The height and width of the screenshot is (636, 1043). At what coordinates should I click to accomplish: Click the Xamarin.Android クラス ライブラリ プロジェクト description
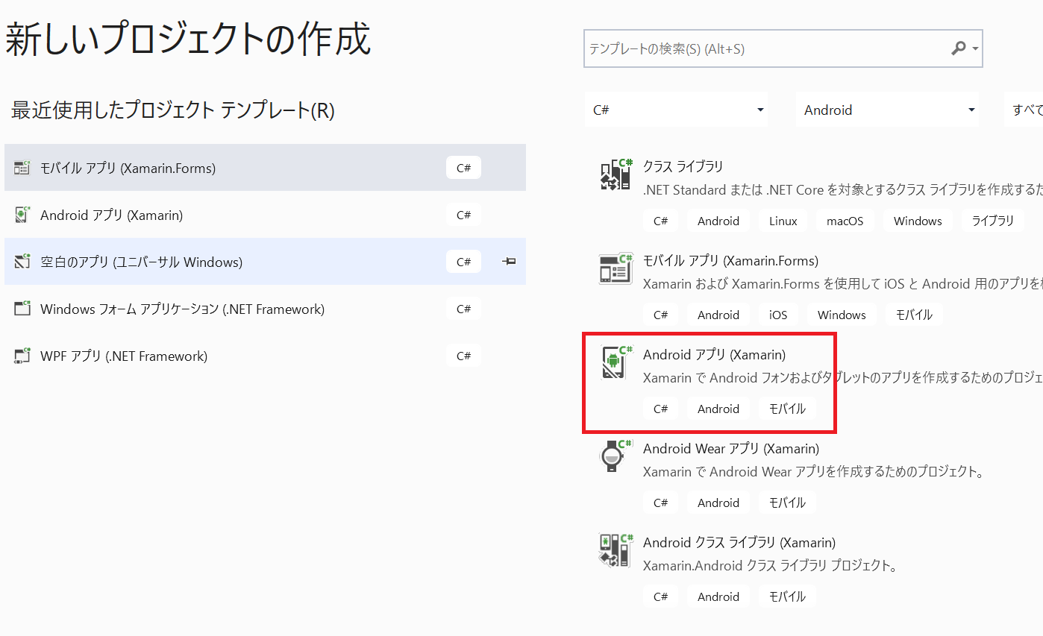pyautogui.click(x=769, y=565)
